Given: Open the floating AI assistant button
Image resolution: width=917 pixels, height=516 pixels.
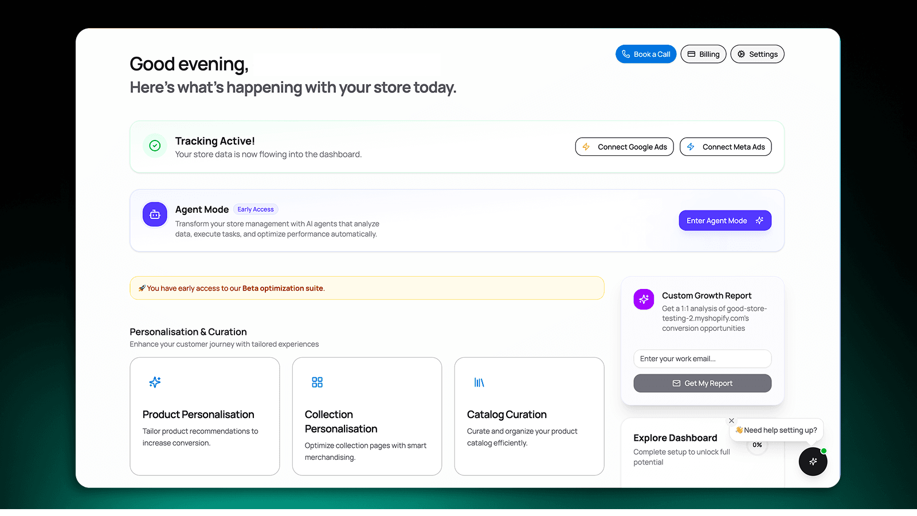Looking at the screenshot, I should coord(813,462).
